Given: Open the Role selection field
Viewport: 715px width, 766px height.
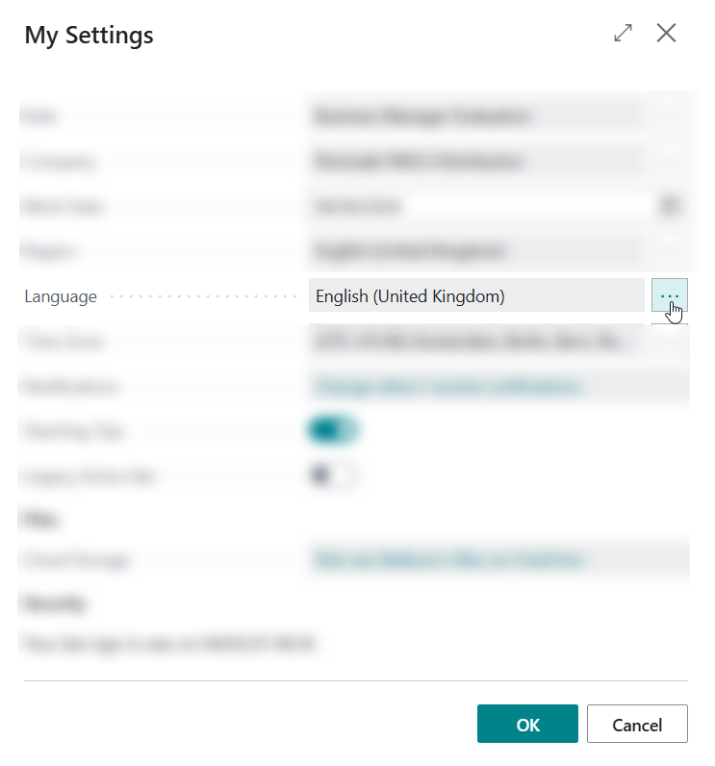Looking at the screenshot, I should pos(475,116).
